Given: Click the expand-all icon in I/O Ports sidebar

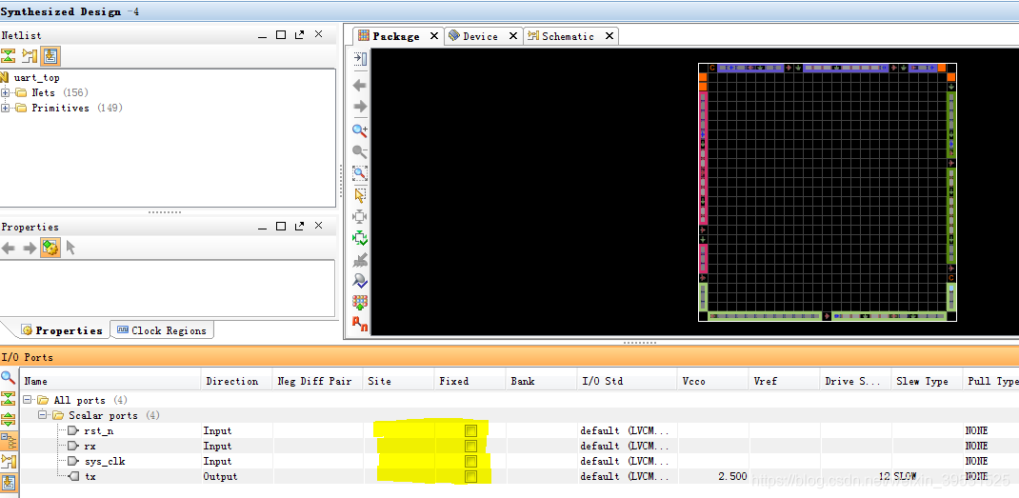Looking at the screenshot, I should pos(9,419).
